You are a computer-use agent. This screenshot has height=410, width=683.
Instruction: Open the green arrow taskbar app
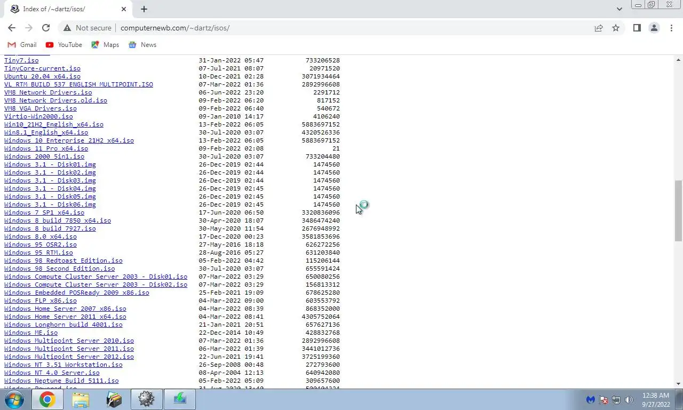tap(180, 399)
